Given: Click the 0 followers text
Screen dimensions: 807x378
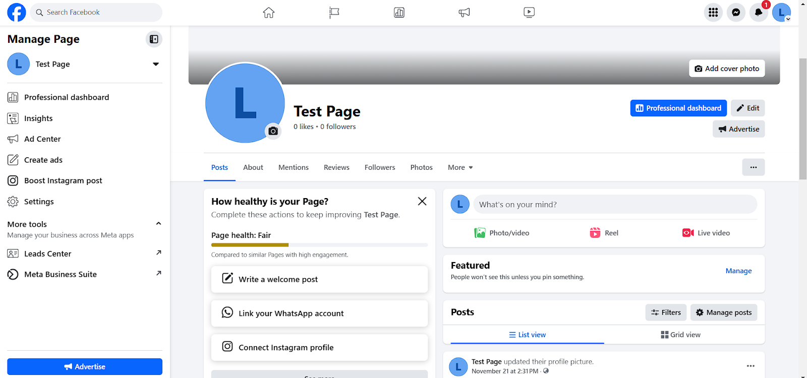Looking at the screenshot, I should [338, 127].
